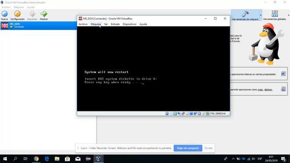
Task: Open Máquina menu in VirtualBox Administrador
Action: coord(19,7)
